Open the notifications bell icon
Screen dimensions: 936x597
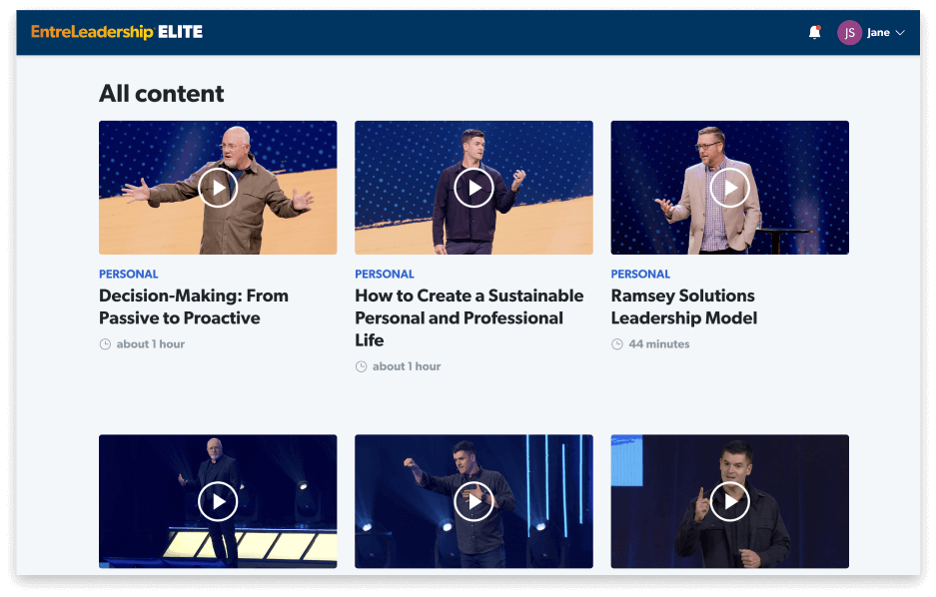(814, 33)
